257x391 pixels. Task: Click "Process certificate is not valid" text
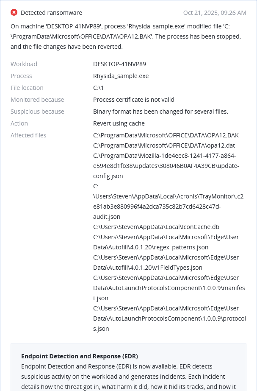(133, 100)
